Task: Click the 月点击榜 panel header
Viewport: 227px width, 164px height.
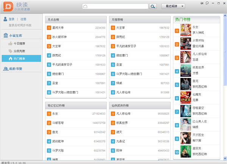Action: tap(76, 20)
